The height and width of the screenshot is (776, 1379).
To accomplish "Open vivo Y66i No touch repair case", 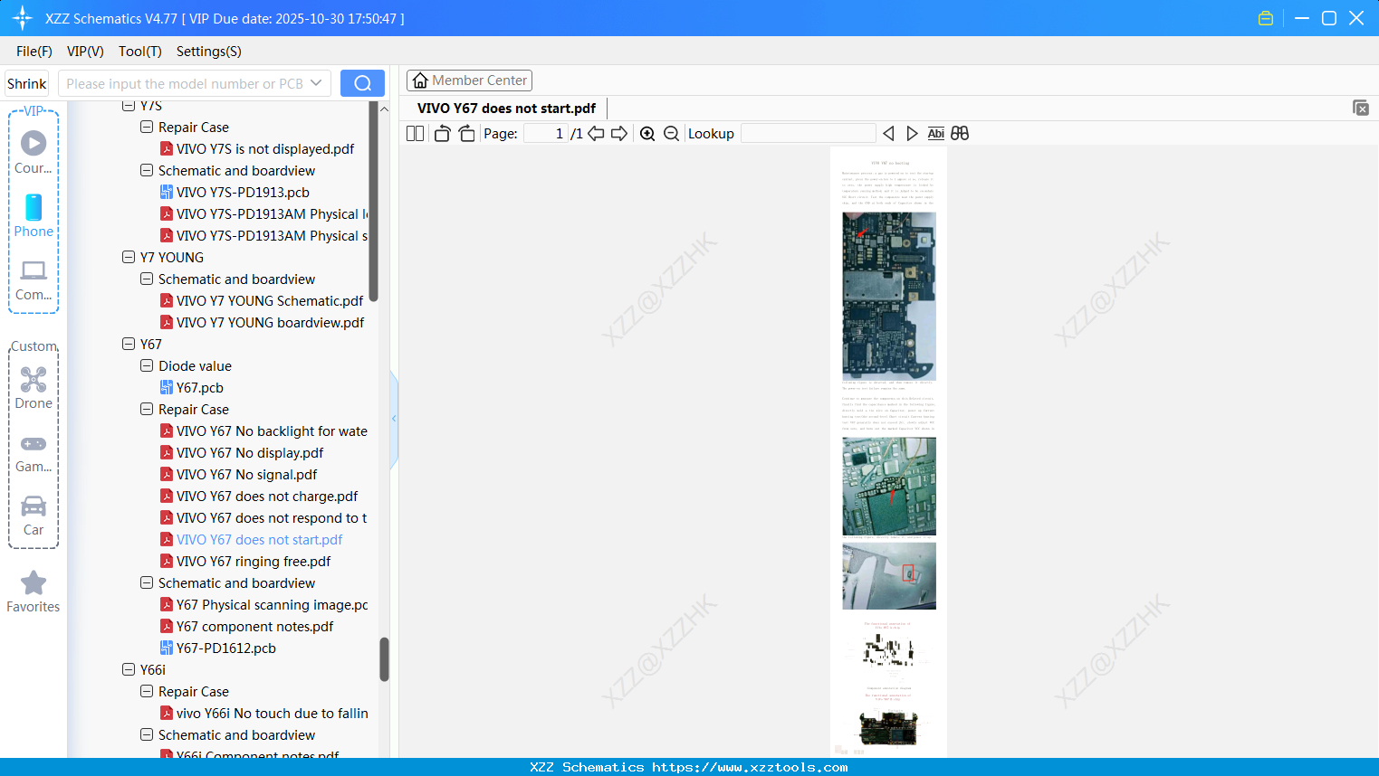I will [x=272, y=713].
